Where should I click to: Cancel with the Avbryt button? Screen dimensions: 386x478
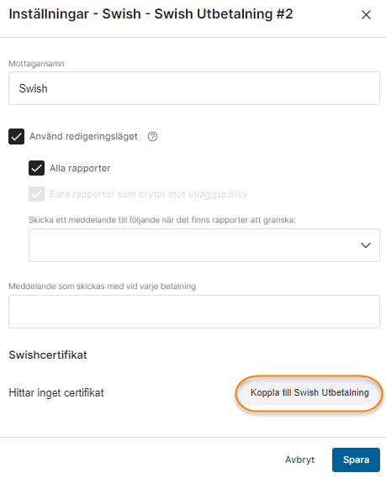(x=299, y=460)
